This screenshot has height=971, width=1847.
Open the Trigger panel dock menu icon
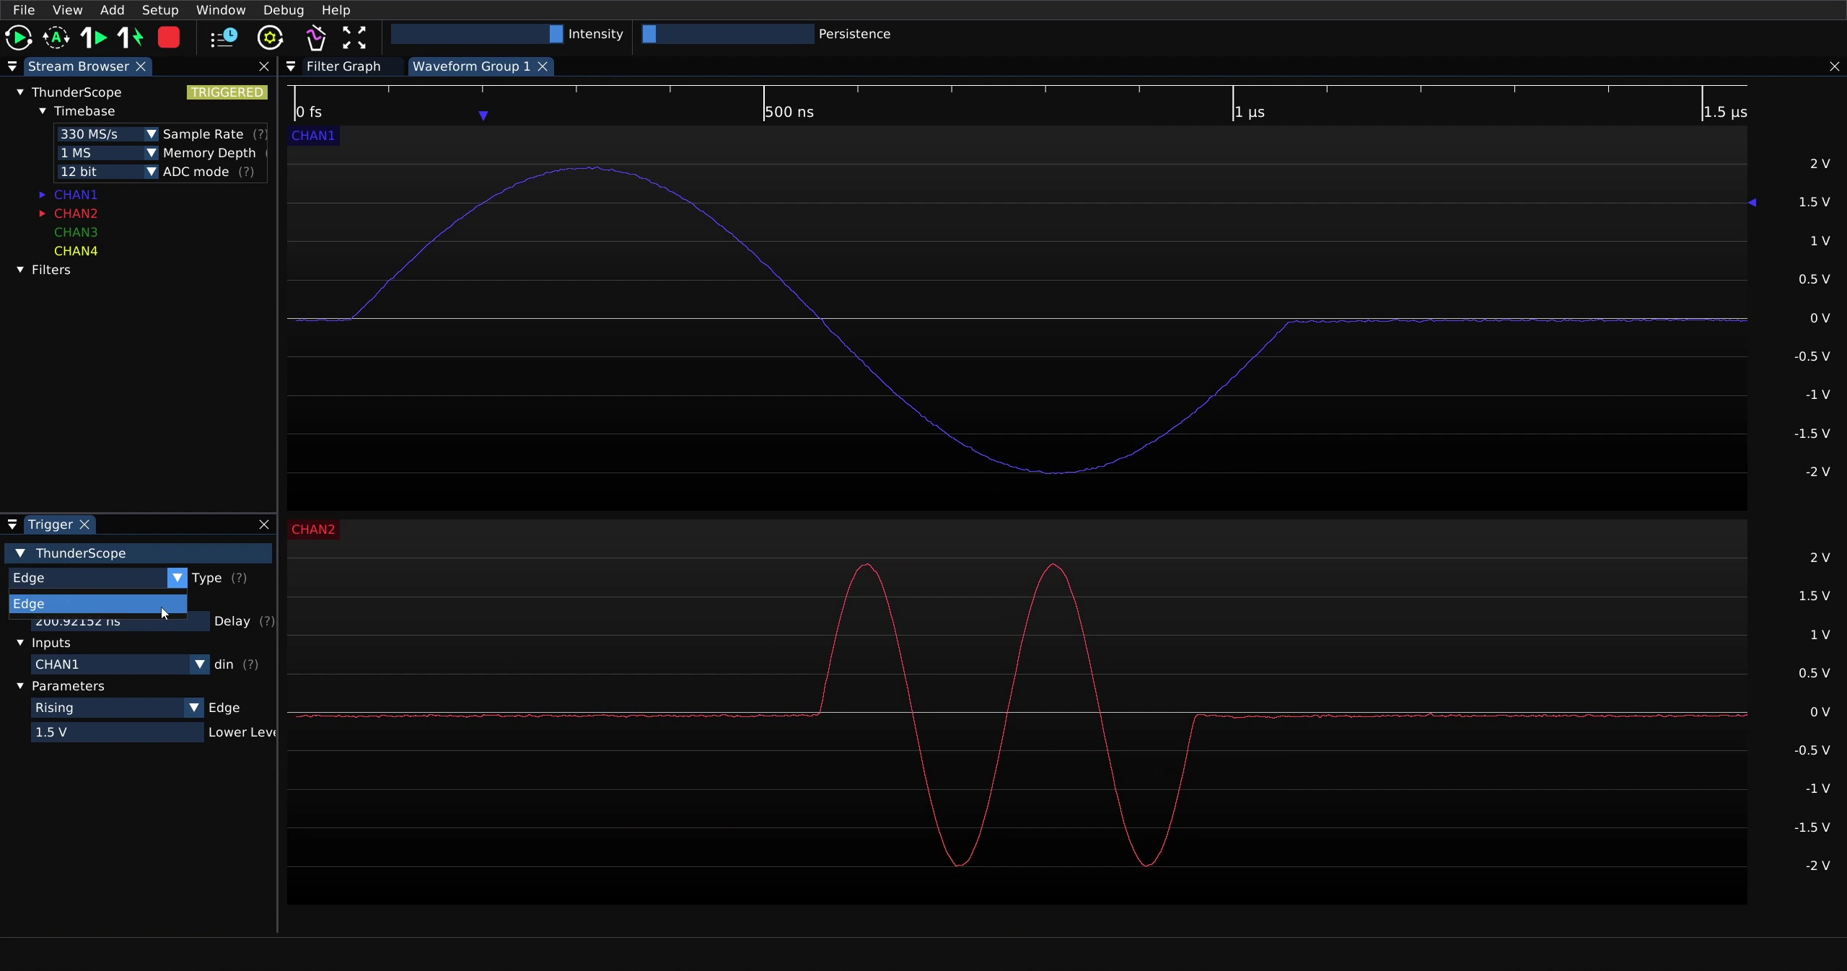12,524
